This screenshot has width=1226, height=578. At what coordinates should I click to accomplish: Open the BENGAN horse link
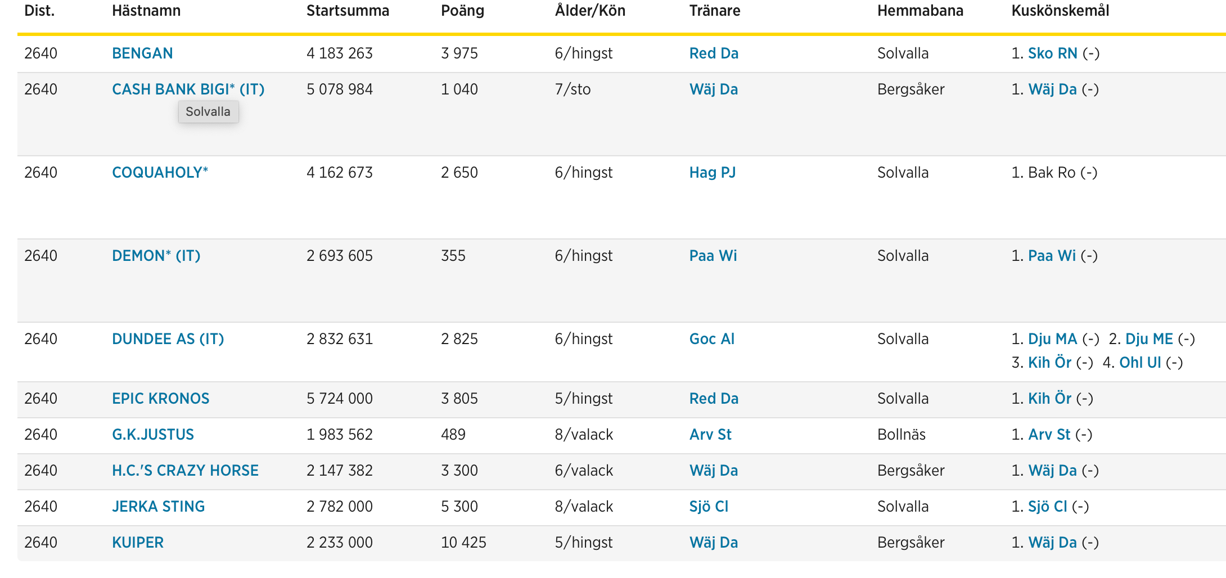(x=142, y=53)
